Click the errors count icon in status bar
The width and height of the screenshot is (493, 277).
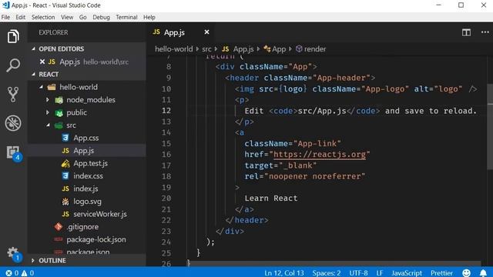pyautogui.click(x=8, y=273)
